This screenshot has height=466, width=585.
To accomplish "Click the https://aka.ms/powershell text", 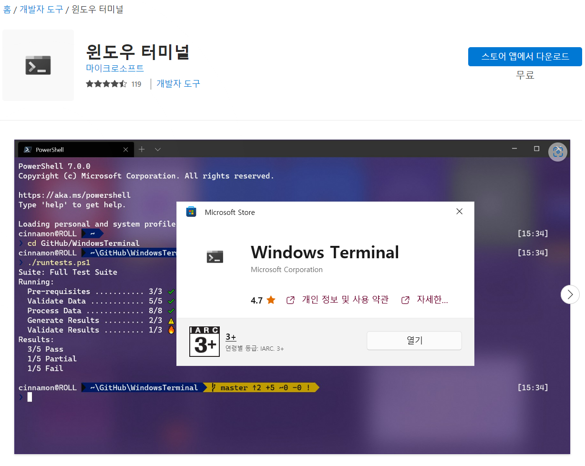I will 74,195.
